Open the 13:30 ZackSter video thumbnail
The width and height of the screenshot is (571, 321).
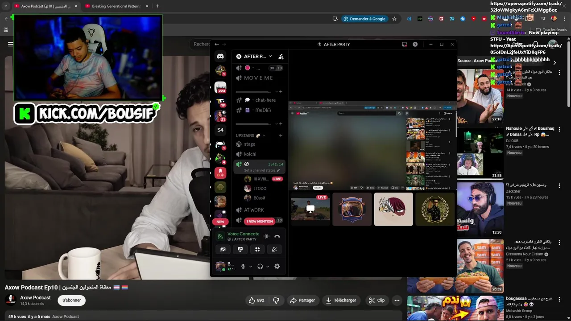tap(480, 209)
